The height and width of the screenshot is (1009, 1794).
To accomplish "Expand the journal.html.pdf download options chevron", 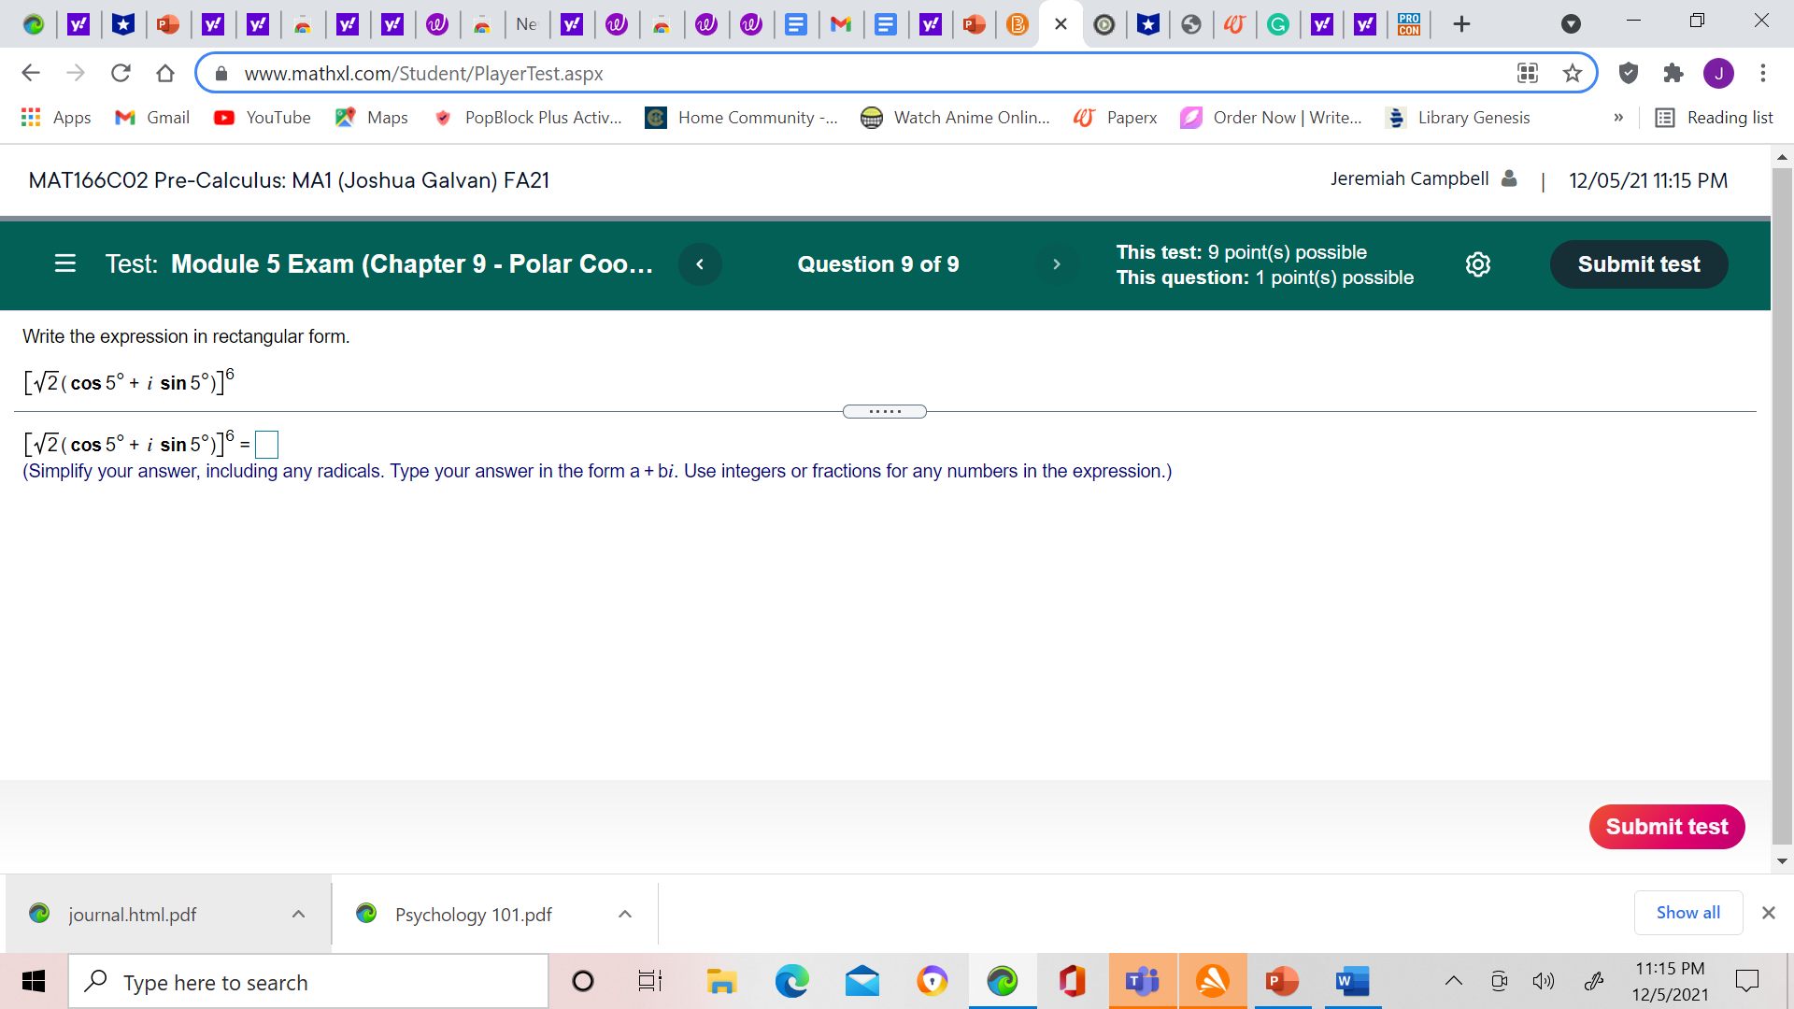I will pos(298,914).
